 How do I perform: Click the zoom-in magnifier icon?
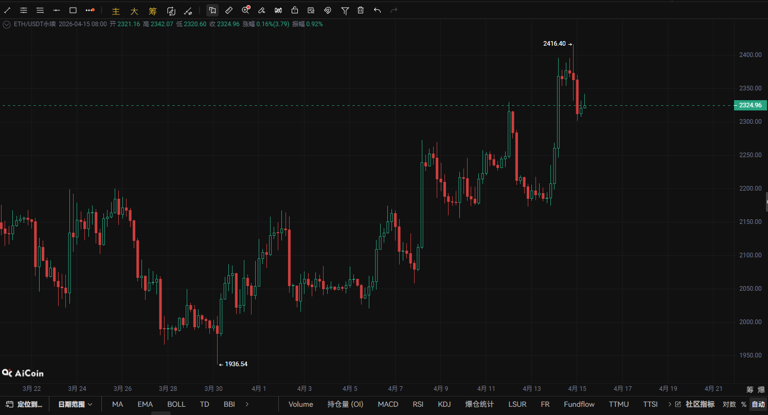pos(245,10)
